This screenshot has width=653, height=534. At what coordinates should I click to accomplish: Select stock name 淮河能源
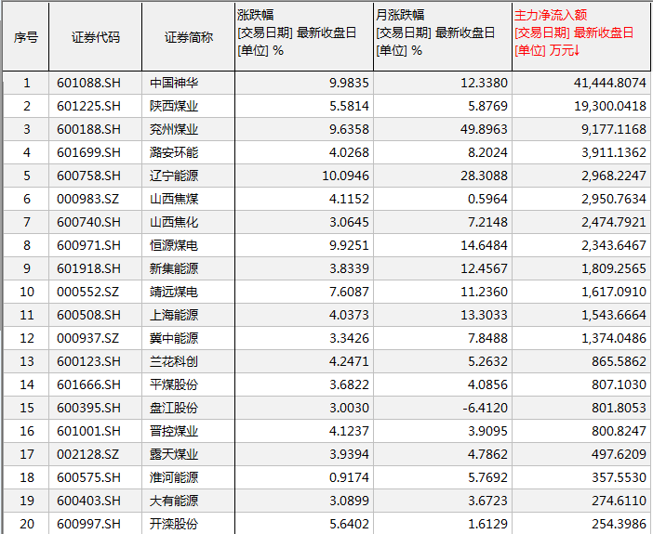[x=174, y=477]
